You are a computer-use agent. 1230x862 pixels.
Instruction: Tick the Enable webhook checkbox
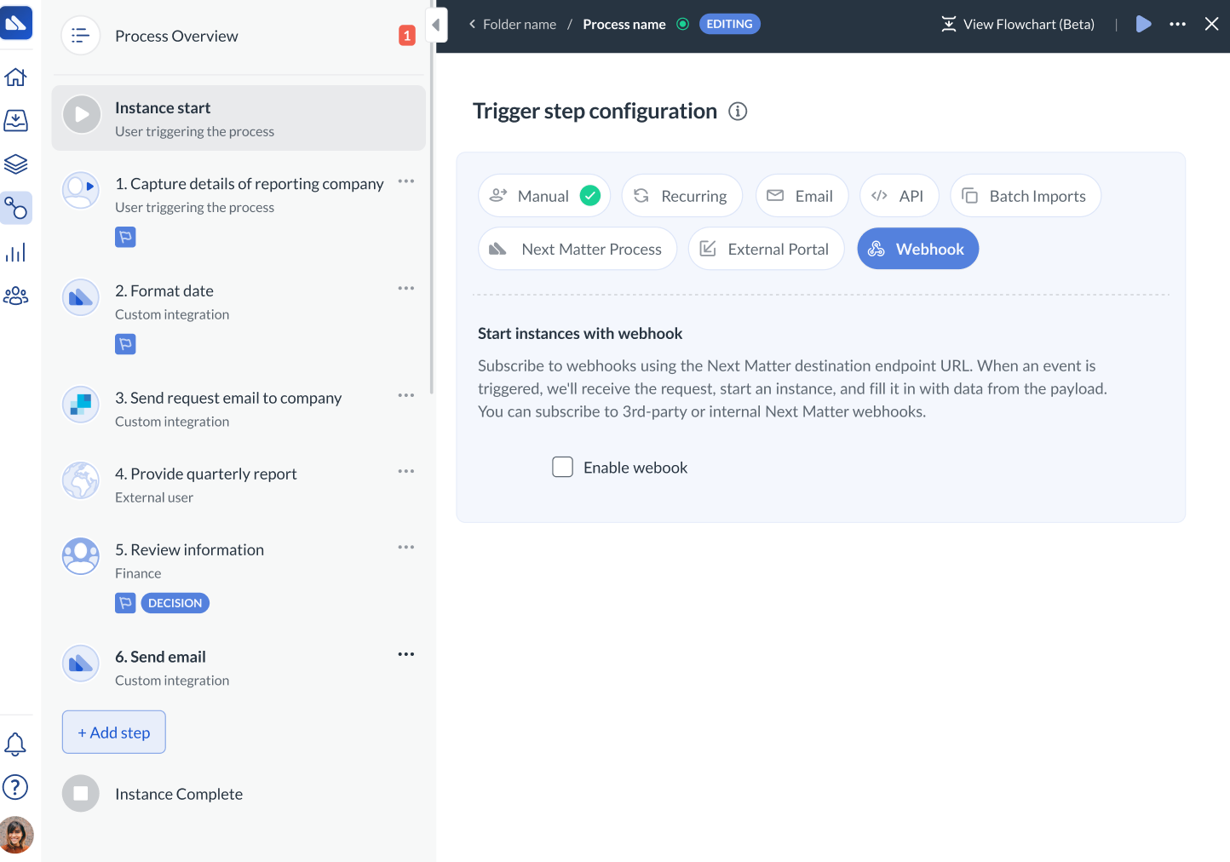coord(562,467)
